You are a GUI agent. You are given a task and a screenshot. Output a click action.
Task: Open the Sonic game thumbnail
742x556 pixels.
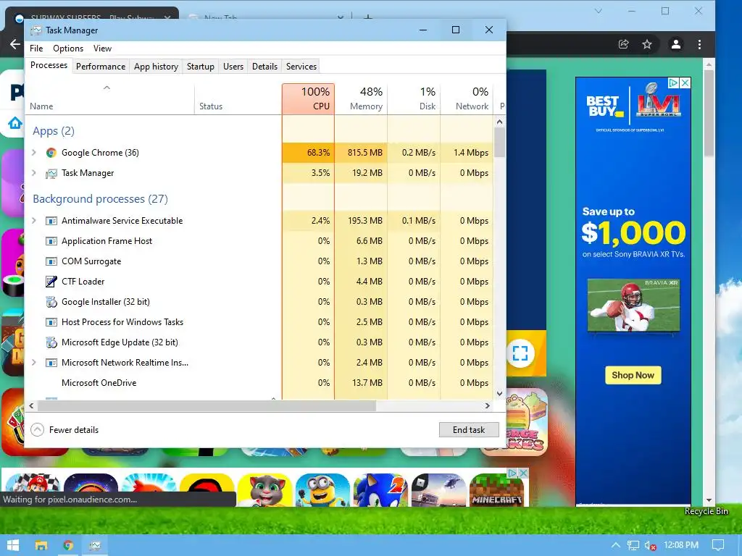point(380,490)
